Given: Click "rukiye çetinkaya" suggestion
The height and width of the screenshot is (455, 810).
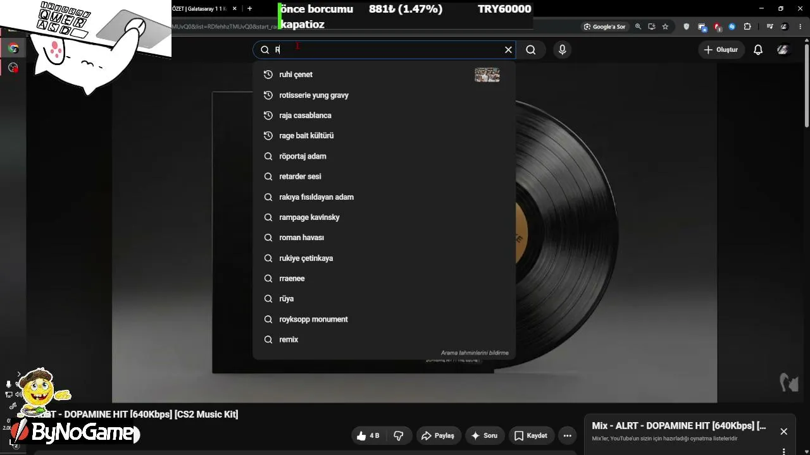Looking at the screenshot, I should [x=383, y=258].
